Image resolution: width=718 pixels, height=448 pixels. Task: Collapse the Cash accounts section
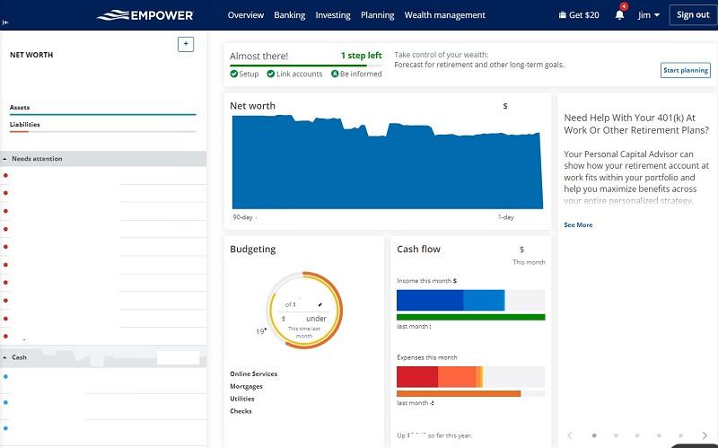point(5,357)
